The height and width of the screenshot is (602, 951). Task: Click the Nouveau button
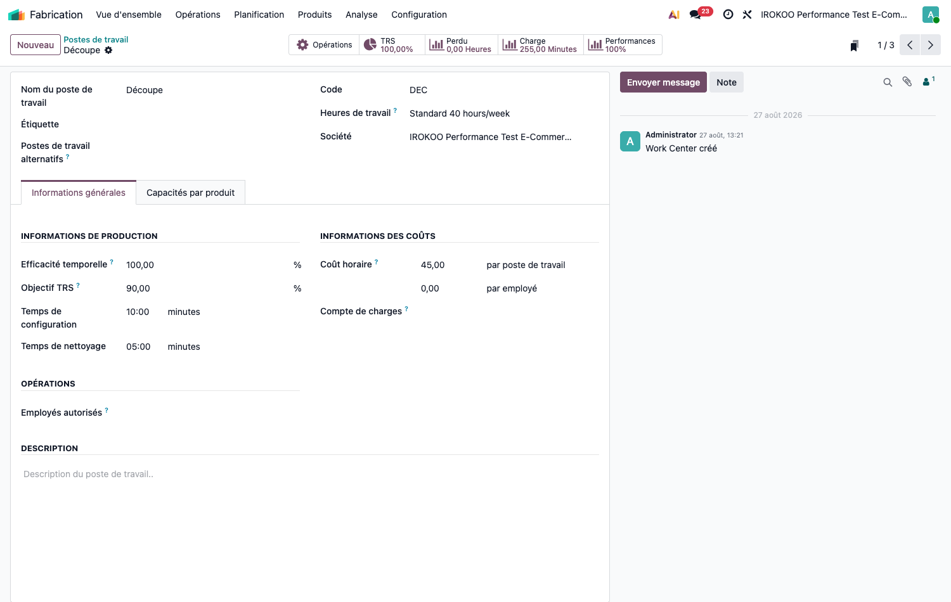(x=36, y=45)
